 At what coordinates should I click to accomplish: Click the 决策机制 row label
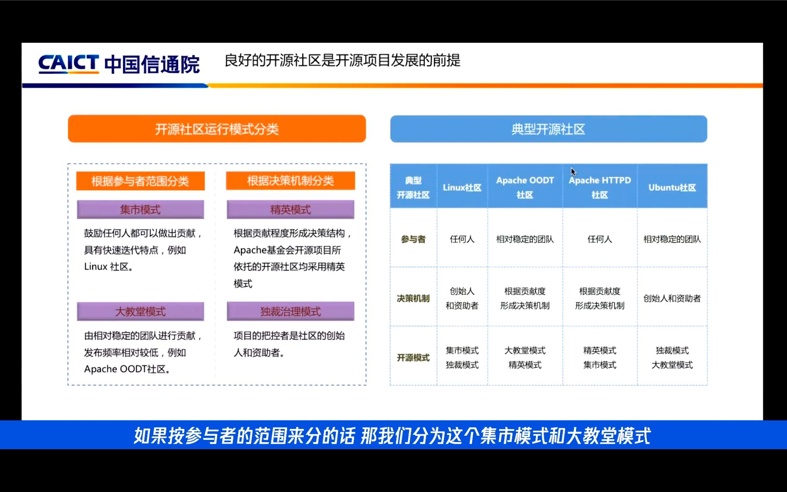[413, 299]
